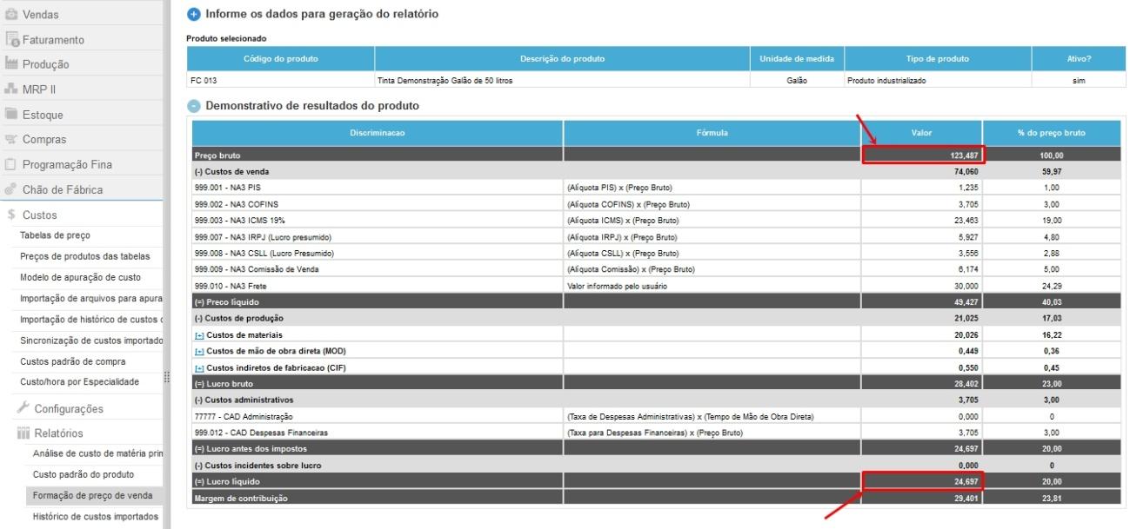Go to Preços de produtos das tabelas
Image resolution: width=1130 pixels, height=529 pixels.
(x=85, y=256)
